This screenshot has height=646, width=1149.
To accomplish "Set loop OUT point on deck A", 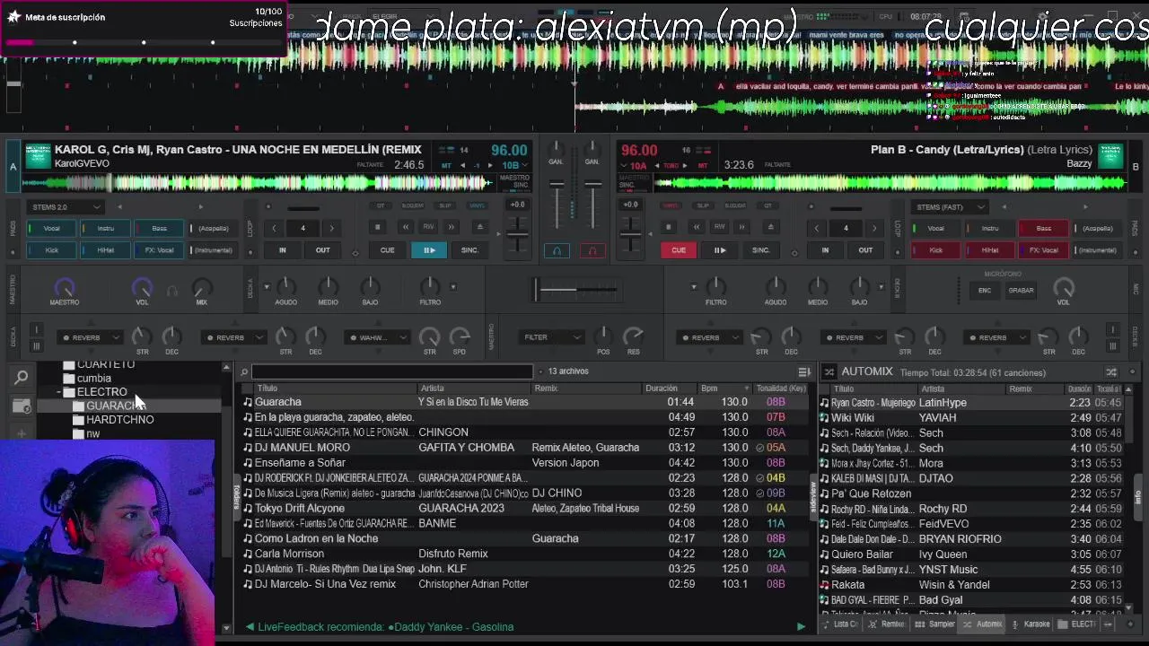I will click(322, 250).
